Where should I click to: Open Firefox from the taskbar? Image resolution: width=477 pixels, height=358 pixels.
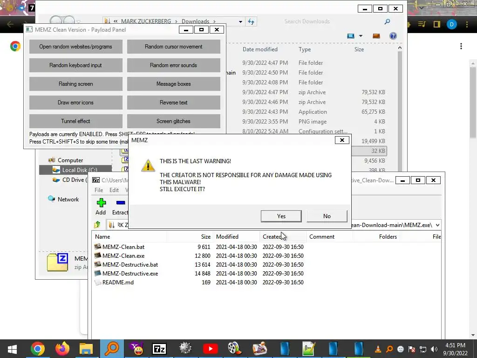62,349
